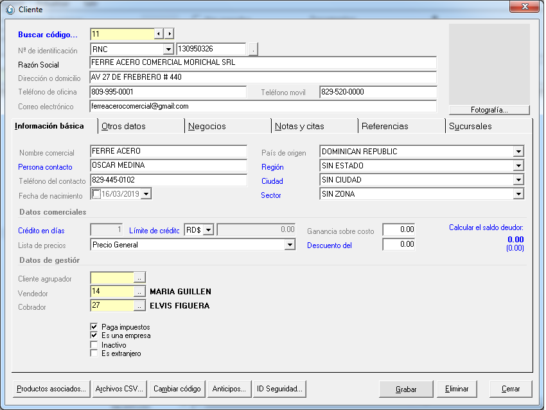Open the Lista de precios dropdown
This screenshot has width=546, height=410.
click(290, 245)
